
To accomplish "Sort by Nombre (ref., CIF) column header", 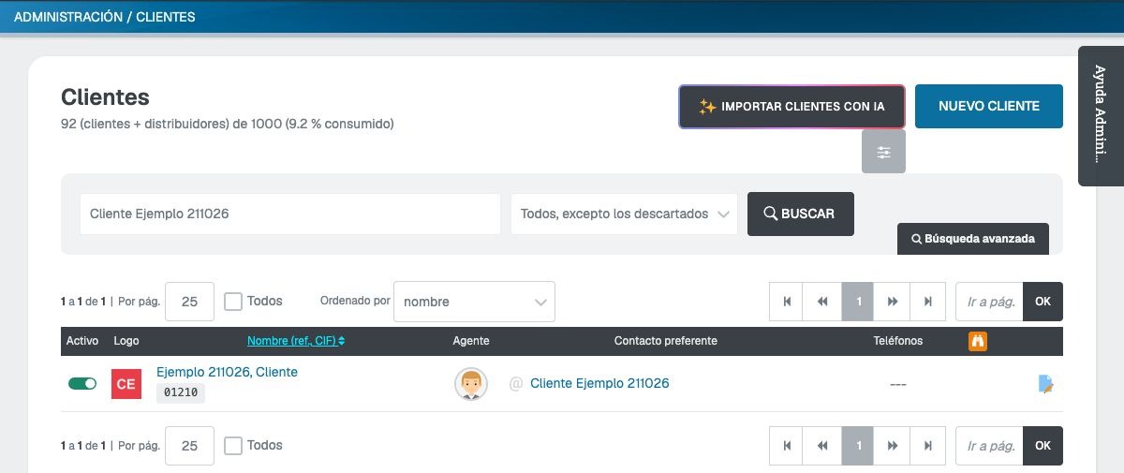I will (296, 341).
